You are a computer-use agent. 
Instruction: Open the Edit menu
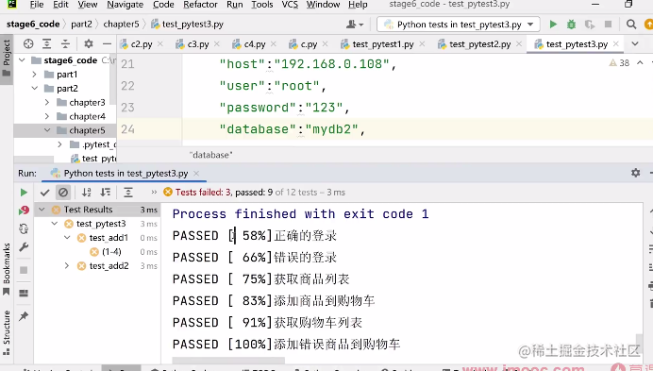[60, 5]
